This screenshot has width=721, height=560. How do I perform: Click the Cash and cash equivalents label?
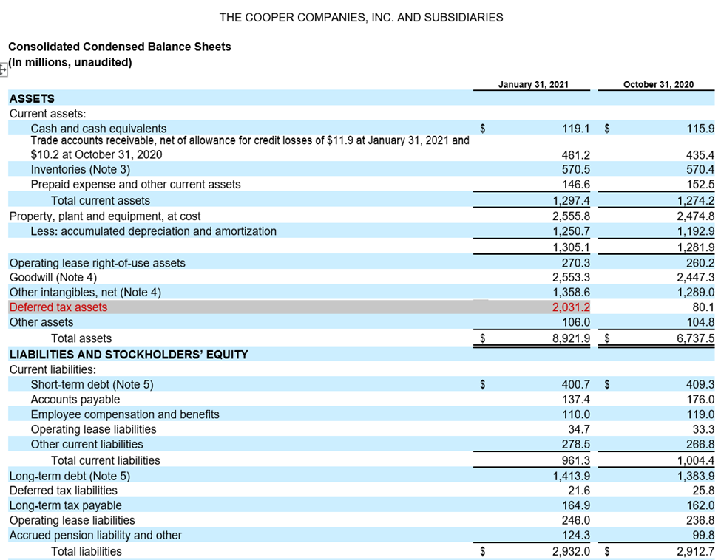click(98, 129)
